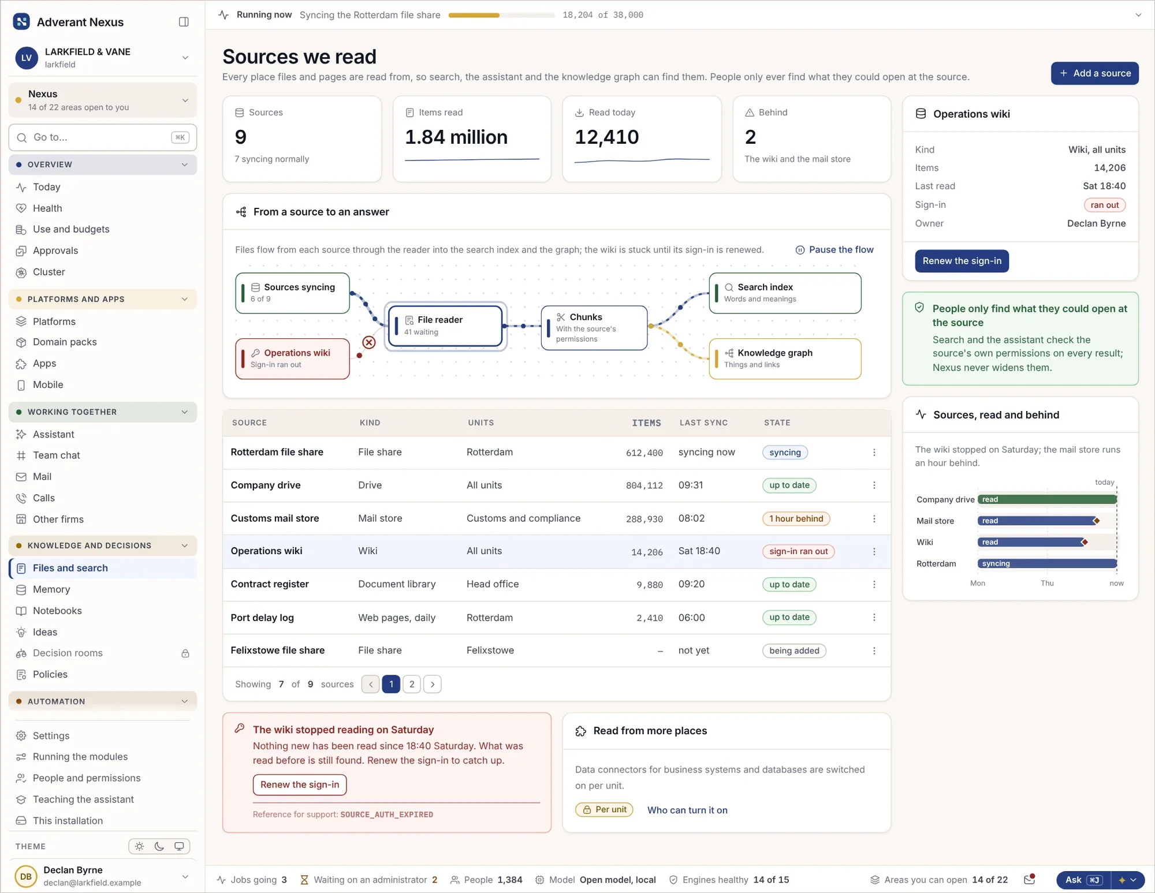This screenshot has height=893, width=1155.
Task: Click the Decision rooms lock icon
Action: click(185, 653)
